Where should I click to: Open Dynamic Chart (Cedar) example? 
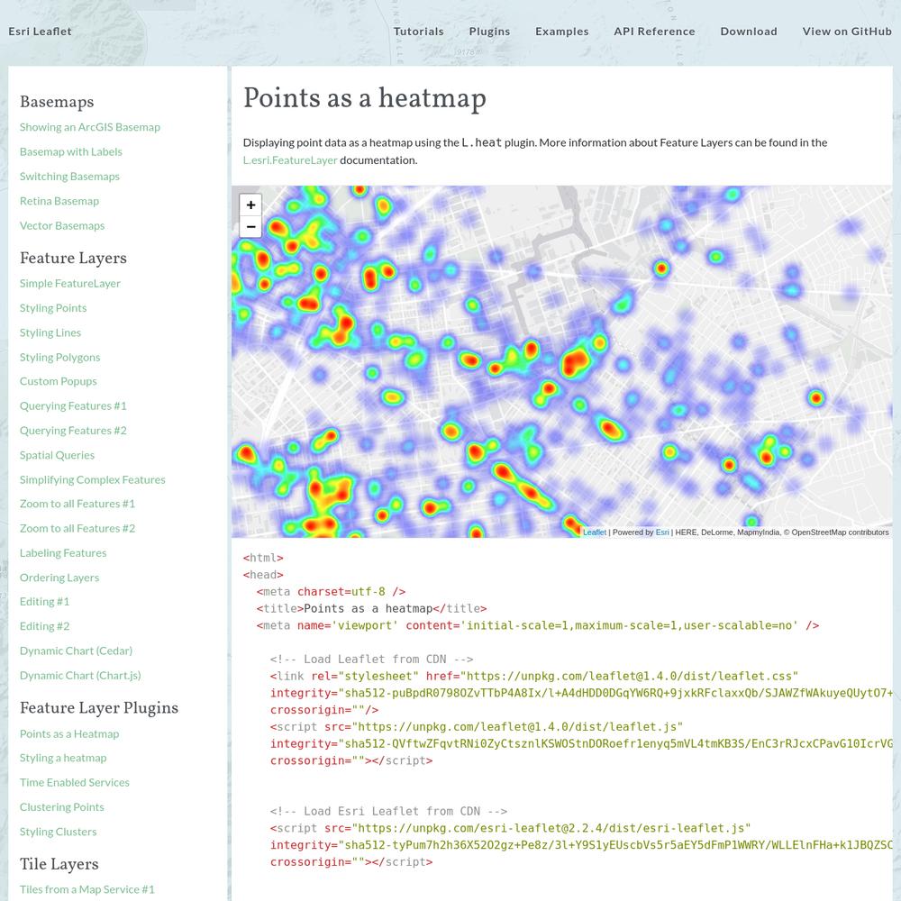[x=76, y=651]
